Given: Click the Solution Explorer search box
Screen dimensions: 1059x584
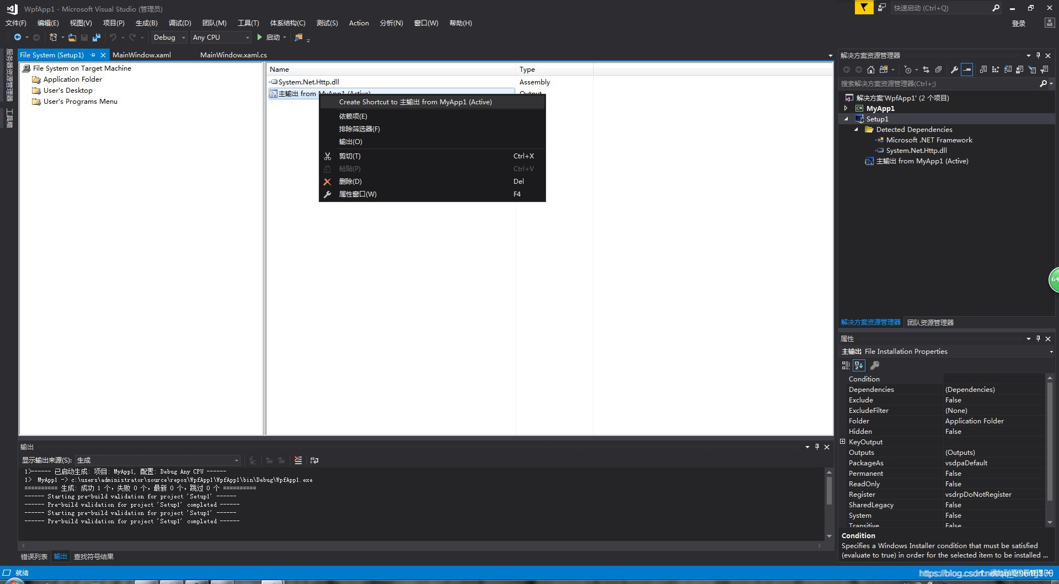Looking at the screenshot, I should coord(938,84).
